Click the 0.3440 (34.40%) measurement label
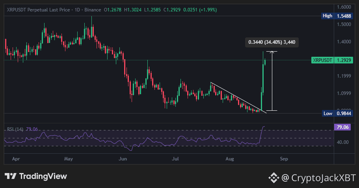 pyautogui.click(x=272, y=42)
